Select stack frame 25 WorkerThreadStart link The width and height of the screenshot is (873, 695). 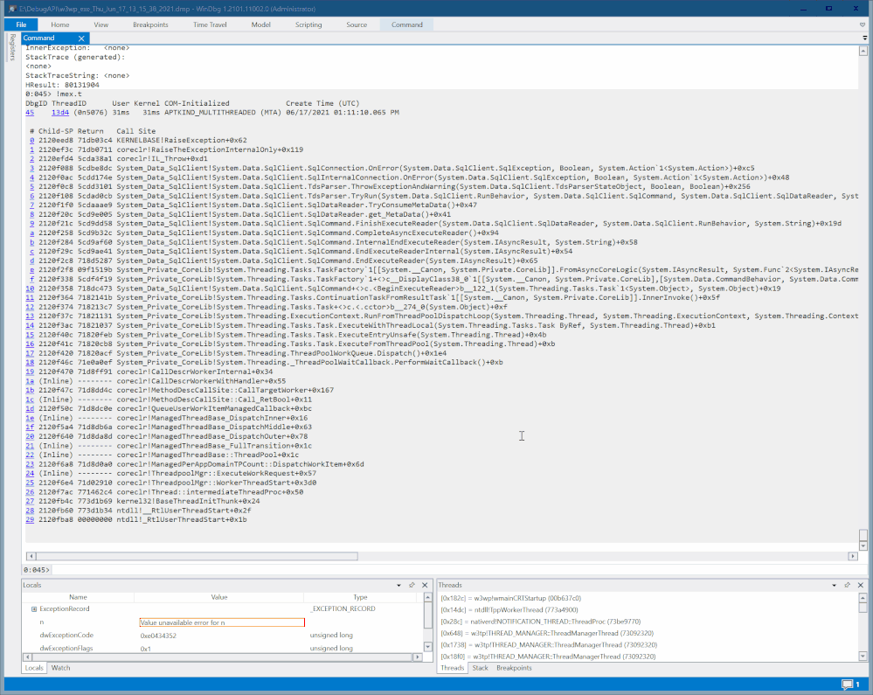[30, 483]
